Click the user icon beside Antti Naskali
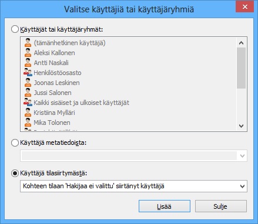 (28, 63)
